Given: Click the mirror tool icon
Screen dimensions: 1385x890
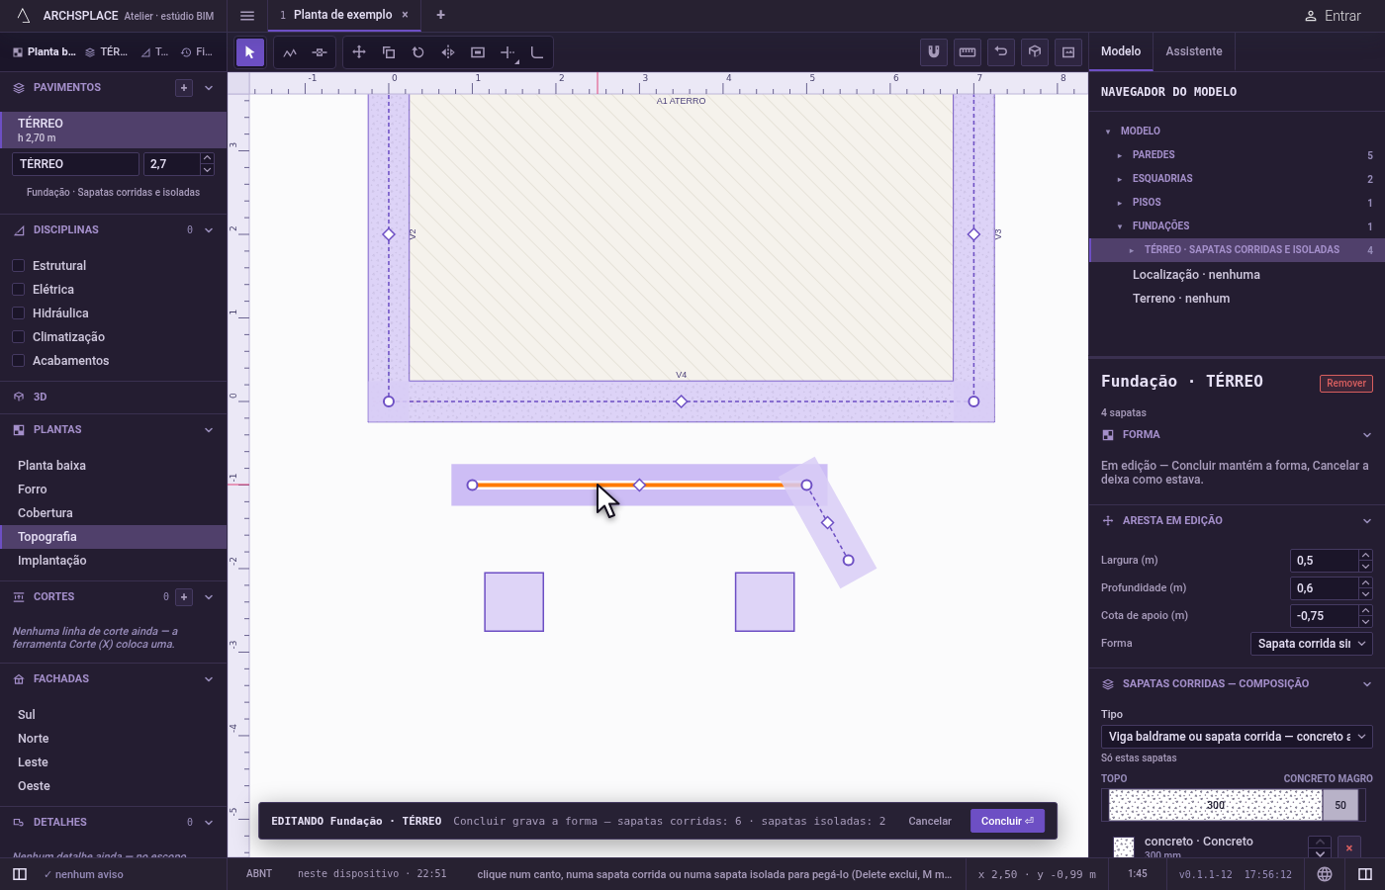Looking at the screenshot, I should click(x=448, y=52).
